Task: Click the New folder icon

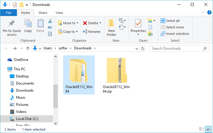Action: coord(111,23)
